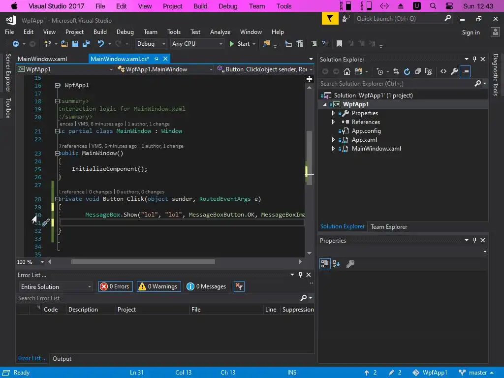Click the Search Solution Explorer field
504x378 pixels.
point(397,84)
